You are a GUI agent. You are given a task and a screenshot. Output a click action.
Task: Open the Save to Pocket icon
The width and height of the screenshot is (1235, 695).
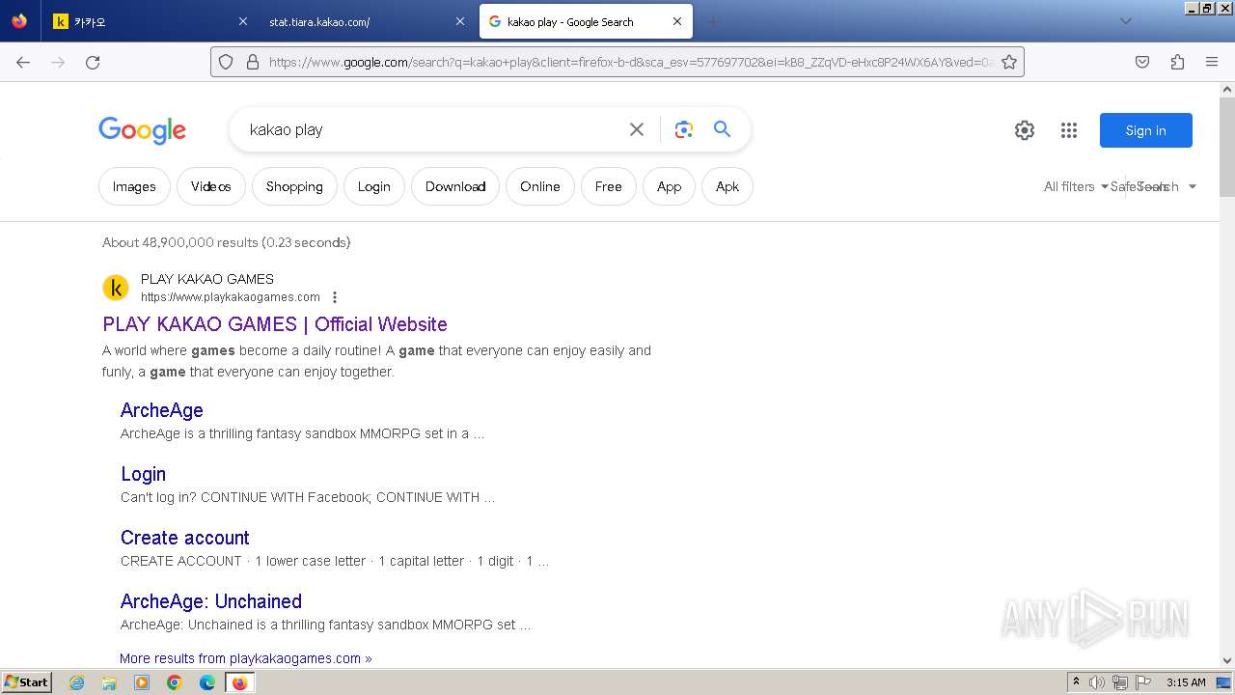(x=1142, y=62)
